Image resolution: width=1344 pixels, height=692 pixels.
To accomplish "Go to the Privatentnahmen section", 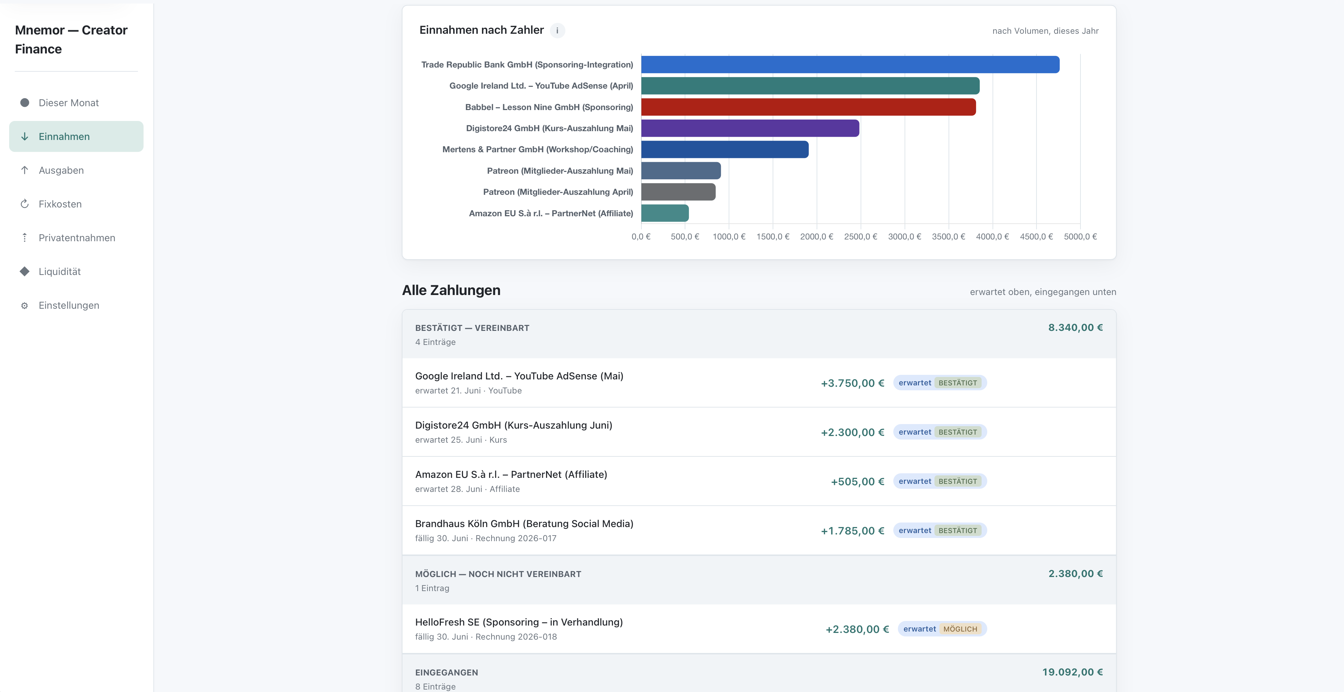I will pos(76,238).
